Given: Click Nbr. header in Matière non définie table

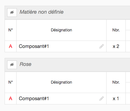Looking at the screenshot, I should point(116,30).
